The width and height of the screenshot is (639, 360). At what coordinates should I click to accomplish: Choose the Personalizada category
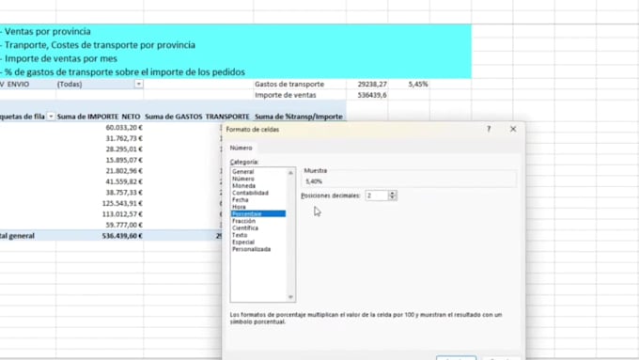251,249
